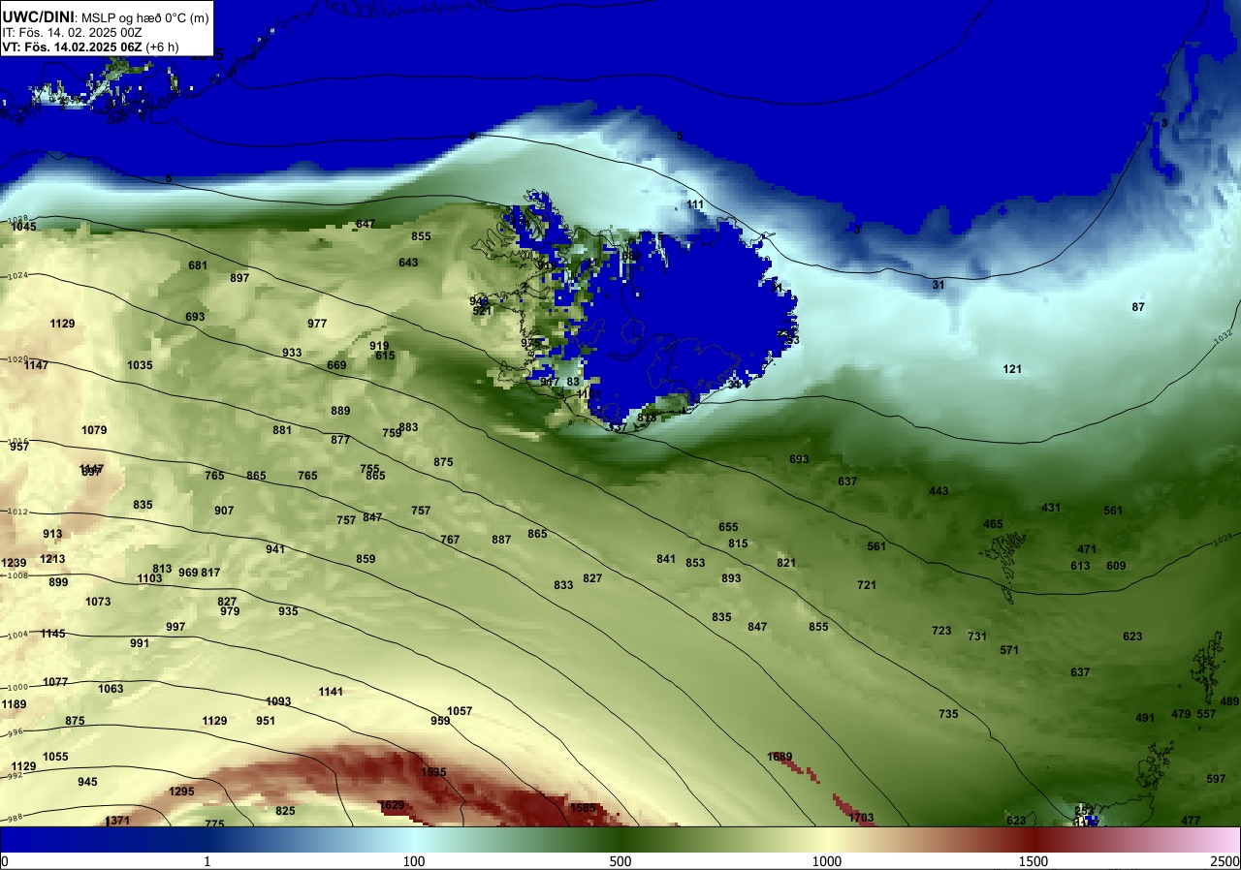1241x870 pixels.
Task: Click the map value 1585
Action: pos(583,808)
